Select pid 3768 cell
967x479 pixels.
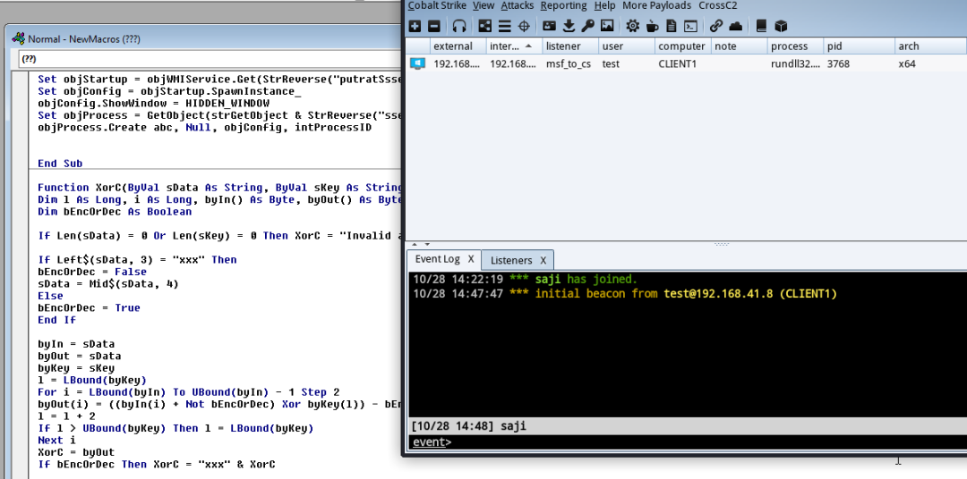859,63
